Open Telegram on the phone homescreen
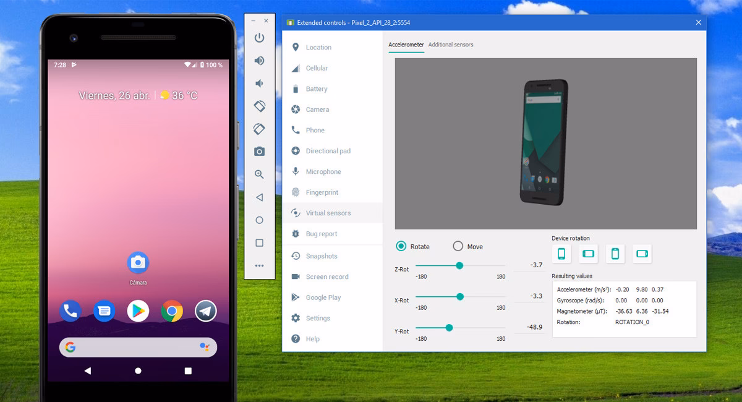Viewport: 742px width, 402px height. (206, 310)
